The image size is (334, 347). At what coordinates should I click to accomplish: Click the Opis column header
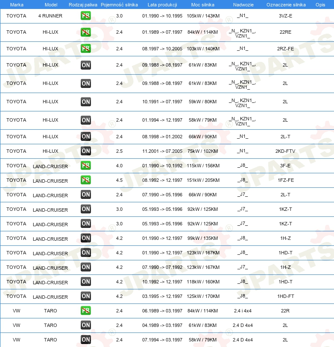320,5
